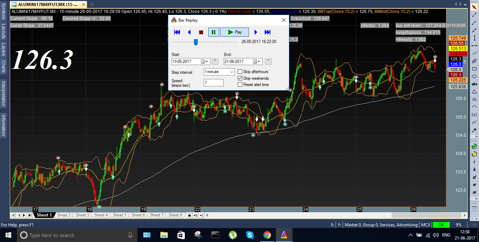Open the Information side panel
The image size is (479, 242).
click(3, 125)
